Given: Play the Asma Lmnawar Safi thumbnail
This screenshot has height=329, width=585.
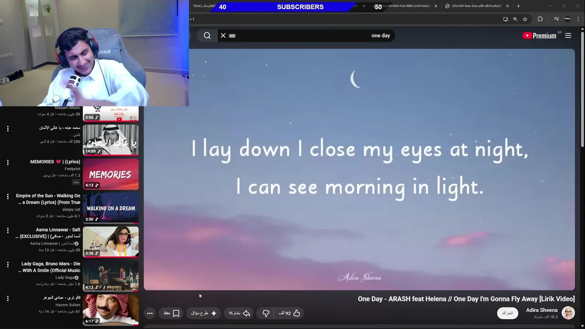Looking at the screenshot, I should pos(111,242).
